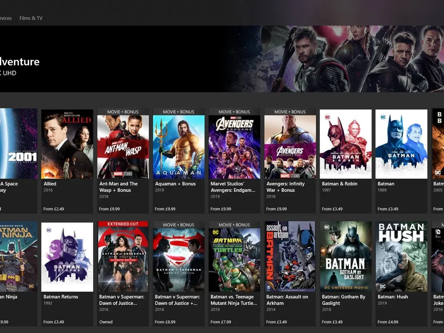Open the Films & TV tab
Image resolution: width=444 pixels, height=333 pixels.
(31, 18)
